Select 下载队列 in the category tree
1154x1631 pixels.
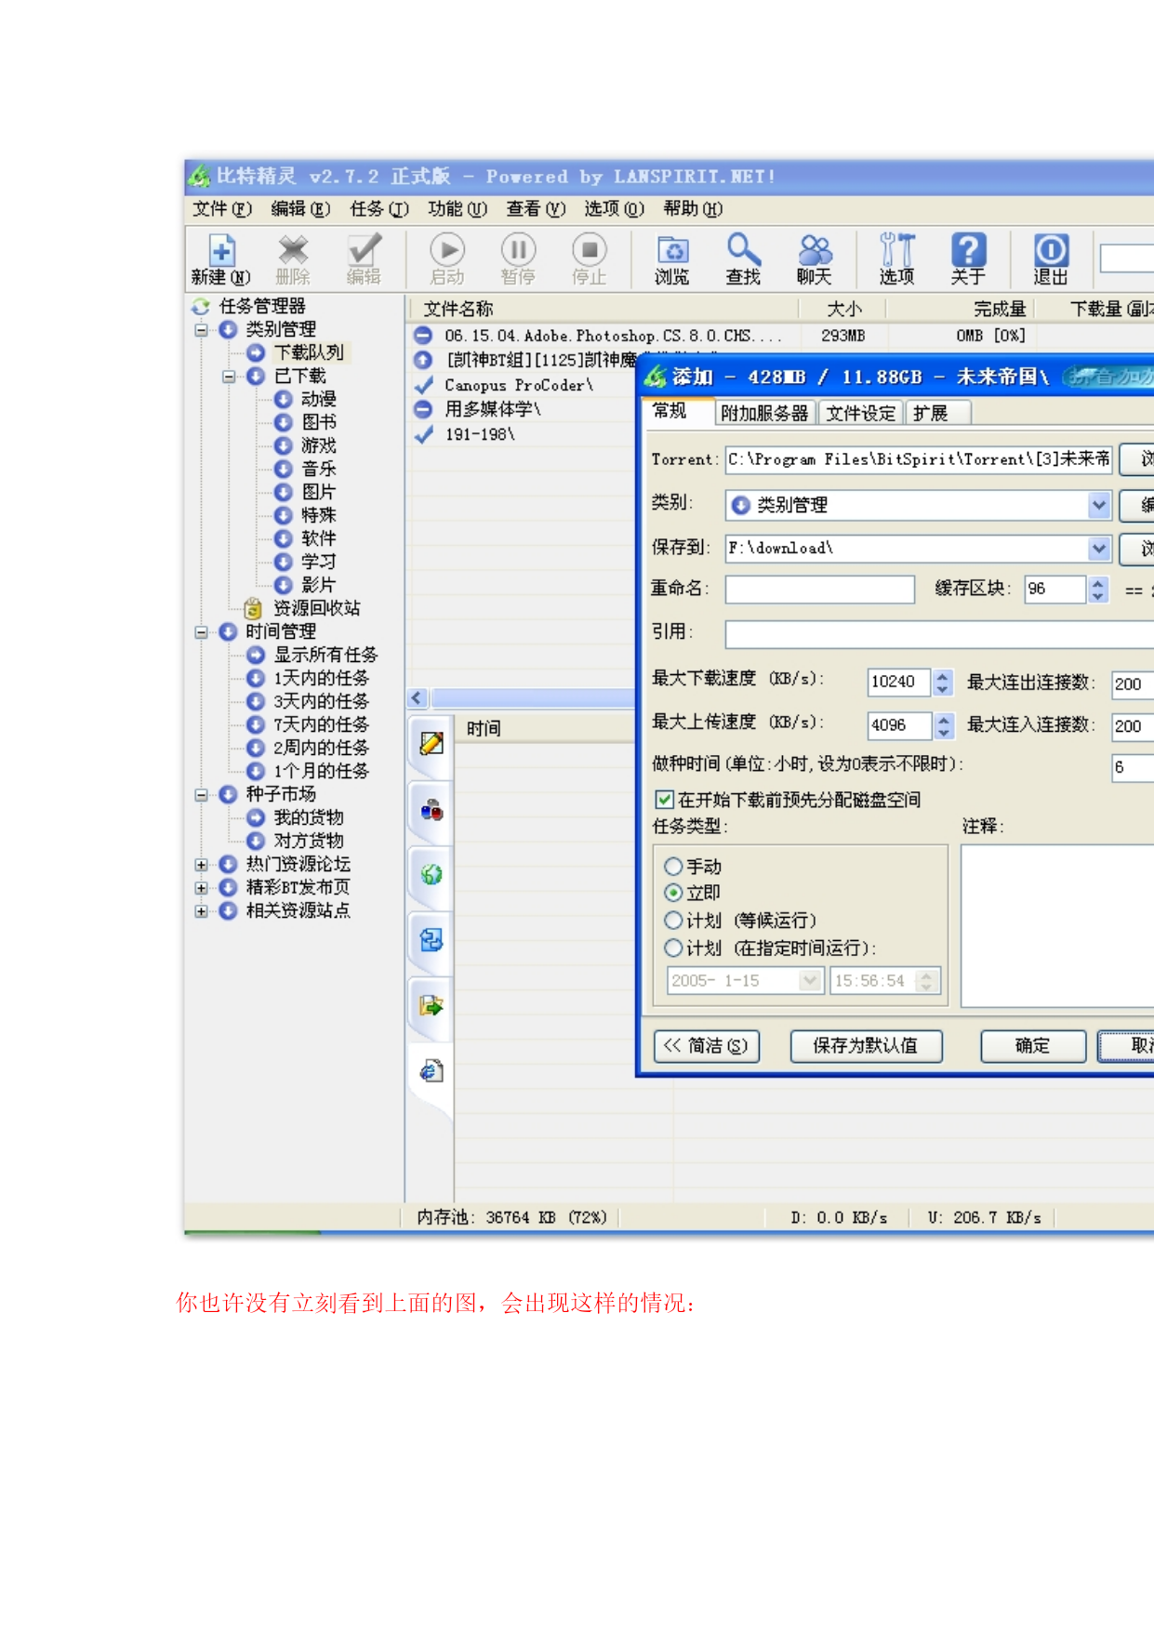(309, 352)
